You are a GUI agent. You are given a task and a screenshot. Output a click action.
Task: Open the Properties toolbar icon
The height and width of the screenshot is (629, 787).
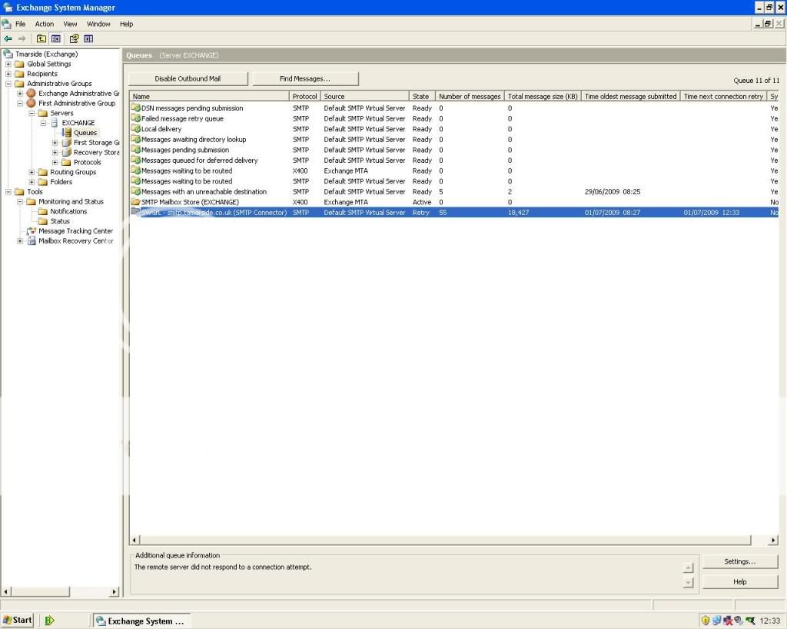point(74,38)
